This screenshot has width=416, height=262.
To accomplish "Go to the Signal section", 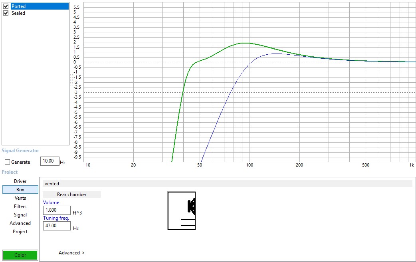I will click(20, 215).
